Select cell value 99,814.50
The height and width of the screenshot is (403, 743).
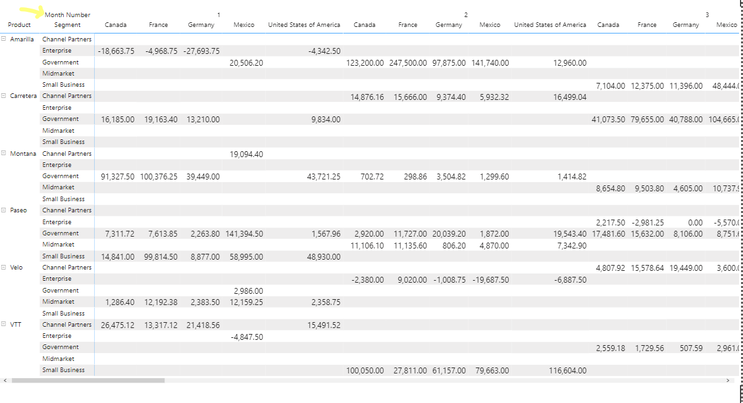pos(161,256)
